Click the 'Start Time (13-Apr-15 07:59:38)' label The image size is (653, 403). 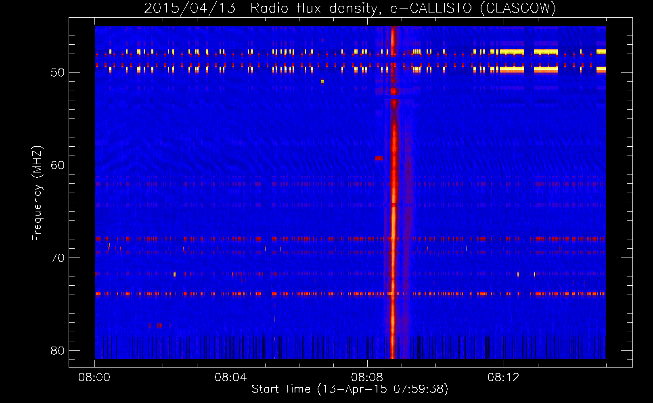coord(350,389)
